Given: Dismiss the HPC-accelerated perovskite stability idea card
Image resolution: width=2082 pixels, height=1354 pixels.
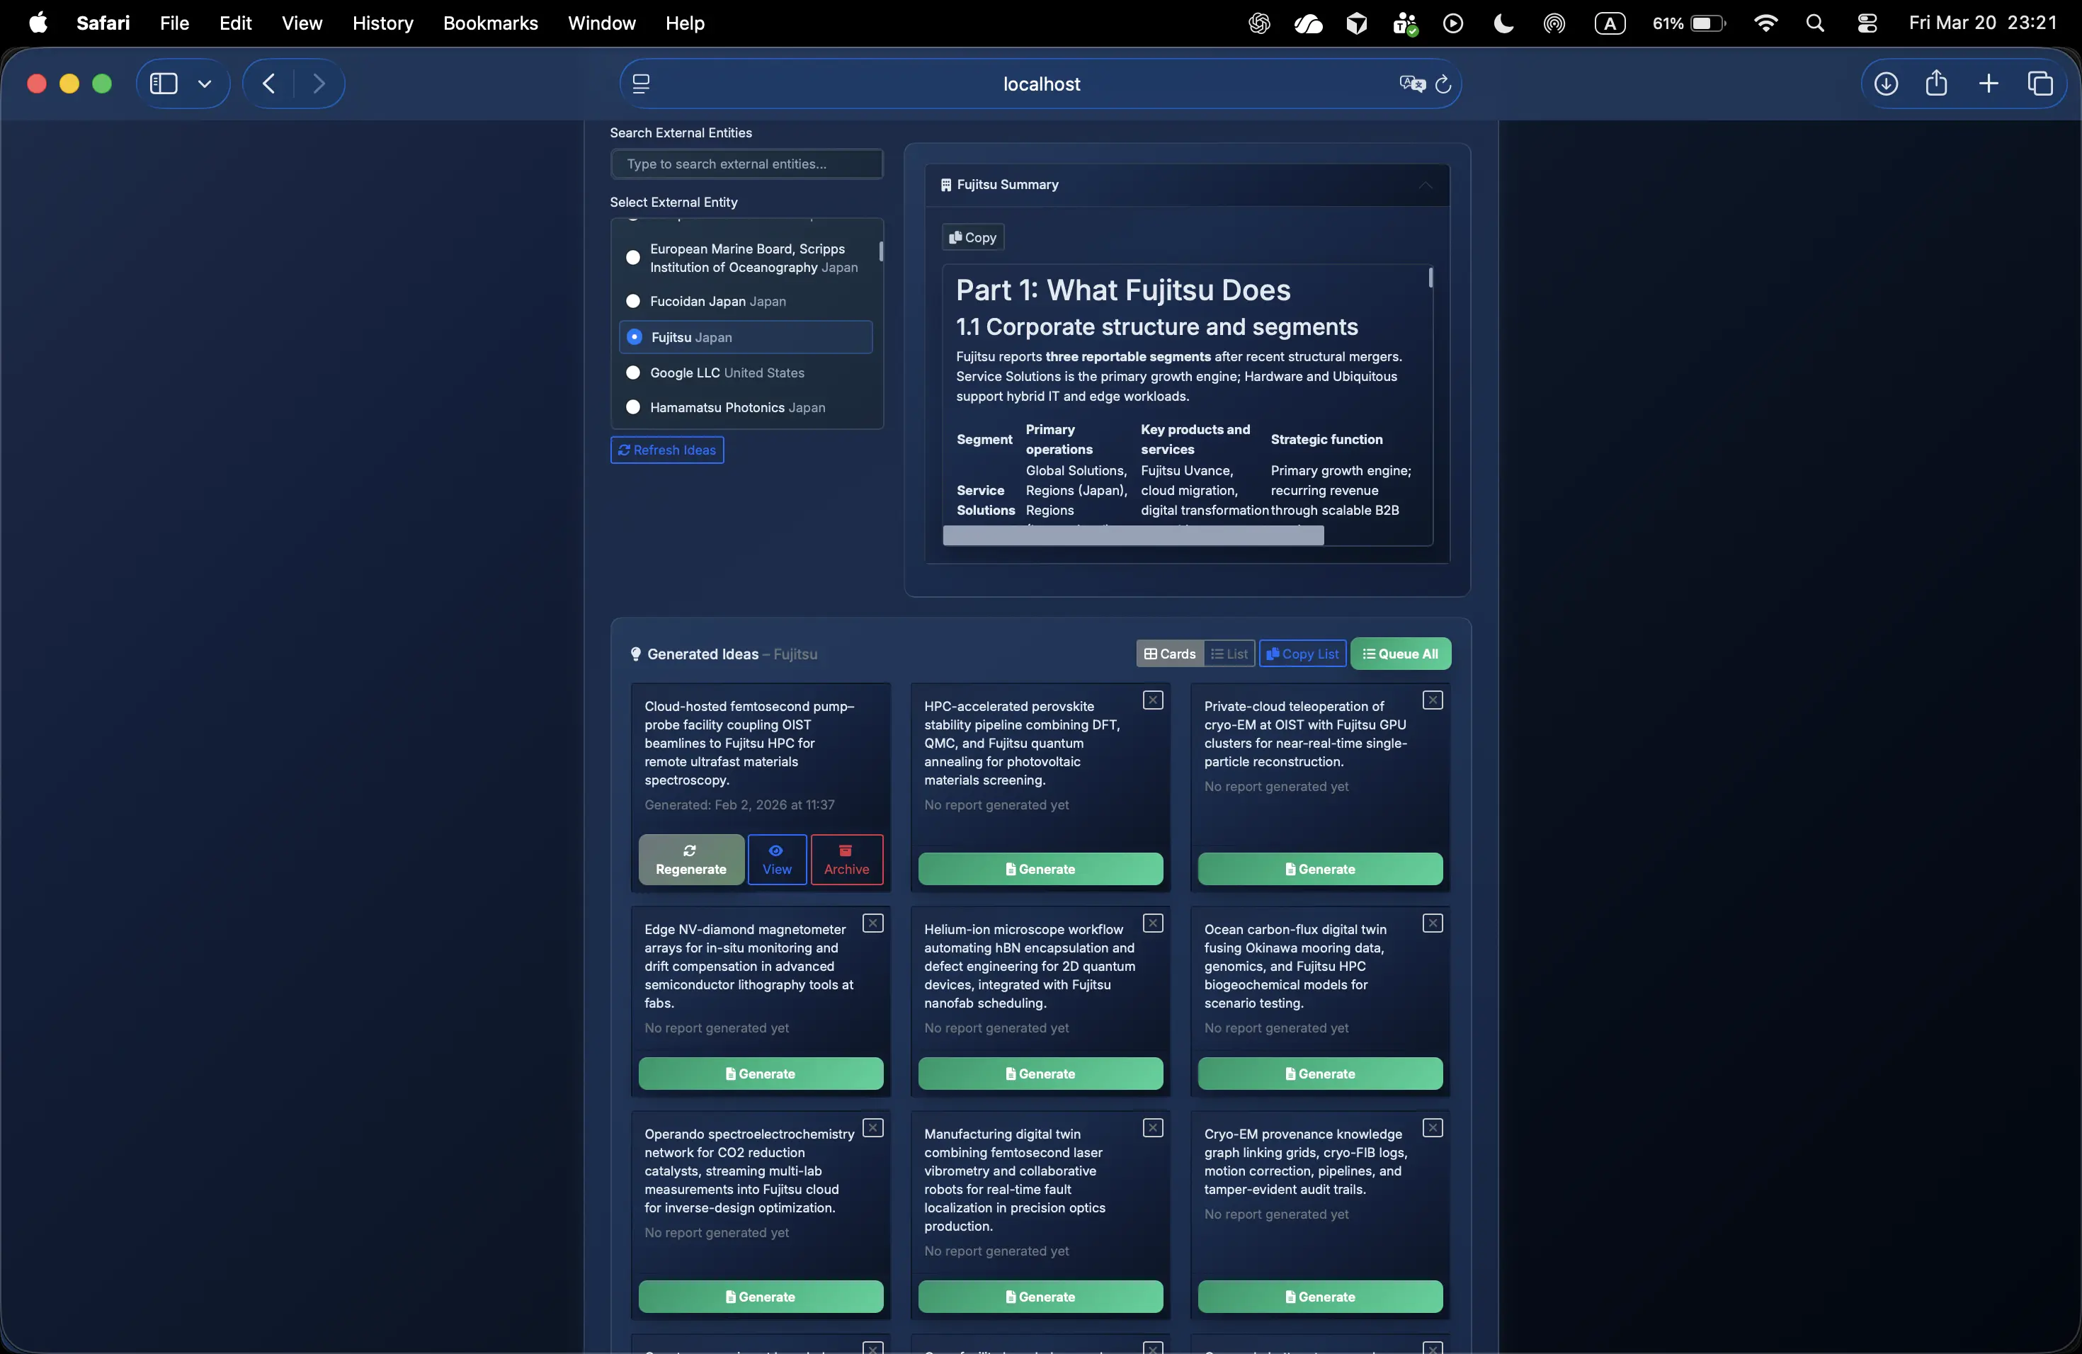Looking at the screenshot, I should (x=1153, y=700).
